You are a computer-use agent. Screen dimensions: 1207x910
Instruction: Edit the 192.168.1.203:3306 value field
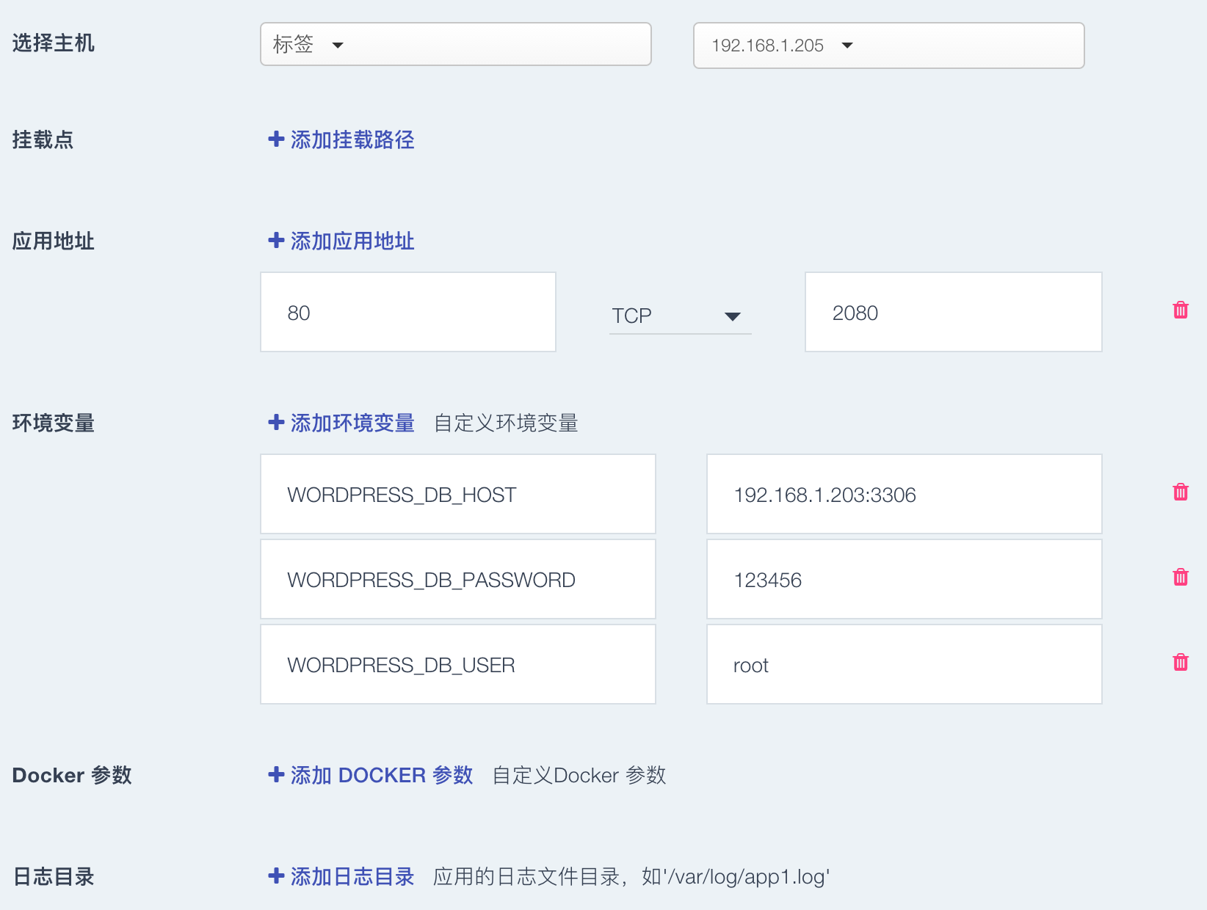tap(904, 494)
